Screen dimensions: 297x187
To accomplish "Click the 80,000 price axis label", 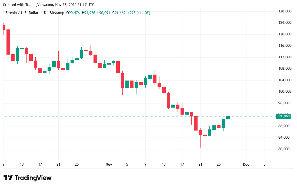I will 284,149.
